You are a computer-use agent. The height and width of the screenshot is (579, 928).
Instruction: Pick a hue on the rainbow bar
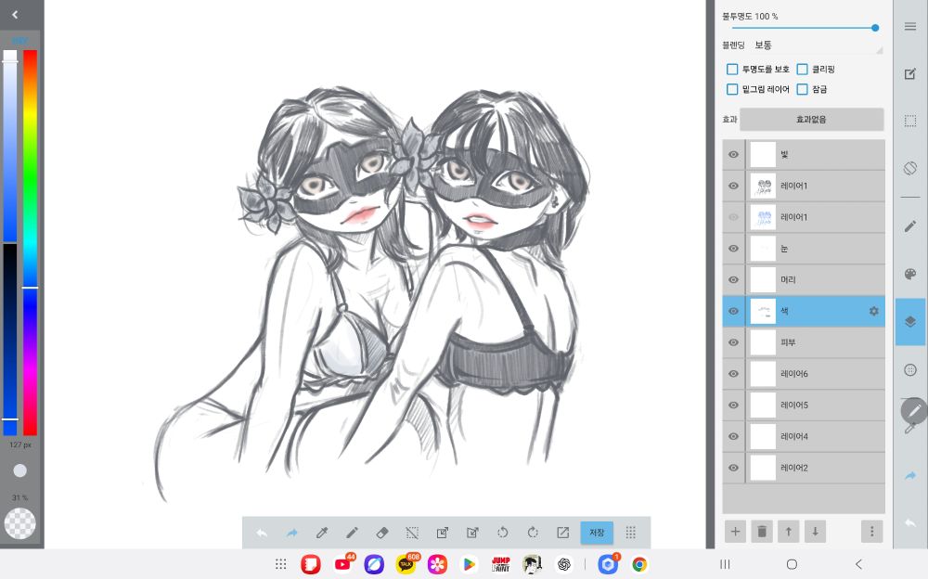(x=31, y=243)
